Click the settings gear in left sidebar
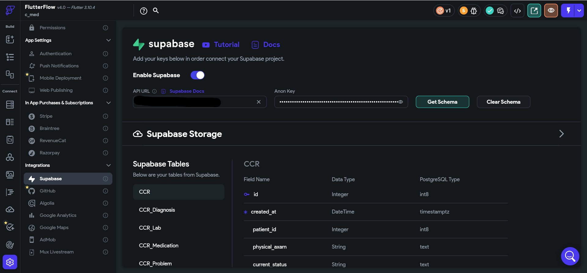 10,262
